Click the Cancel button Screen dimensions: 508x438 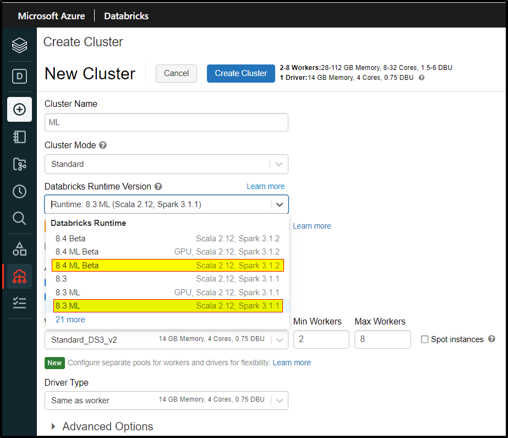[176, 74]
